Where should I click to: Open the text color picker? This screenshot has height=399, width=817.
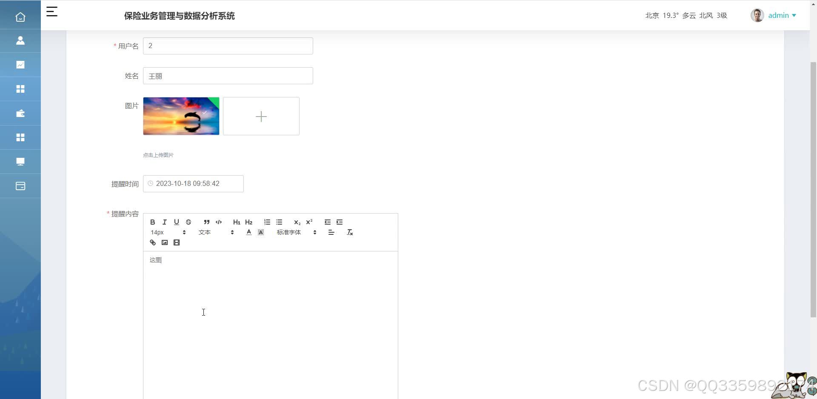click(x=249, y=232)
